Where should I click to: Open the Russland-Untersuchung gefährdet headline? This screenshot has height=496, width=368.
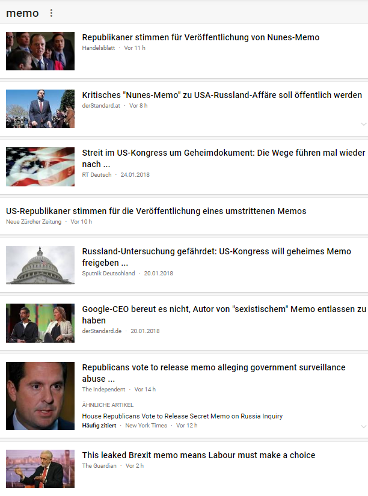pyautogui.click(x=216, y=257)
